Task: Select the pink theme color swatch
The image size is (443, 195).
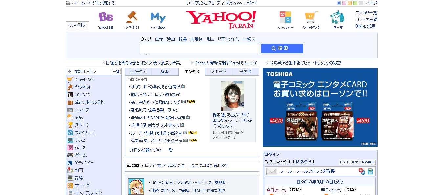Action: tap(344, 3)
